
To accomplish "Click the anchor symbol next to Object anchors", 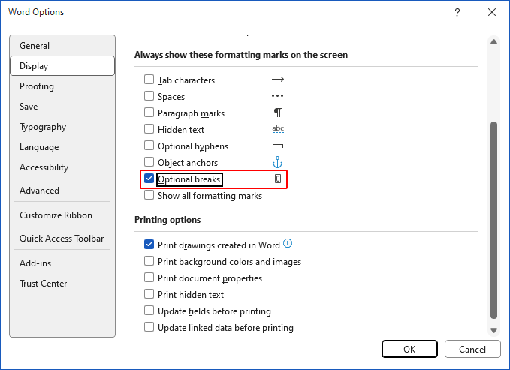I will click(277, 162).
